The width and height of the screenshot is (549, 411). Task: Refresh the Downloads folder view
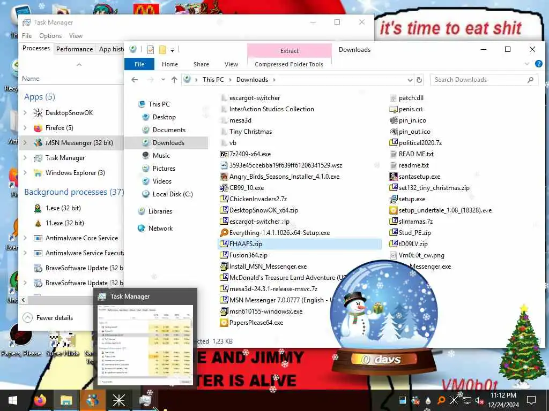coord(419,80)
